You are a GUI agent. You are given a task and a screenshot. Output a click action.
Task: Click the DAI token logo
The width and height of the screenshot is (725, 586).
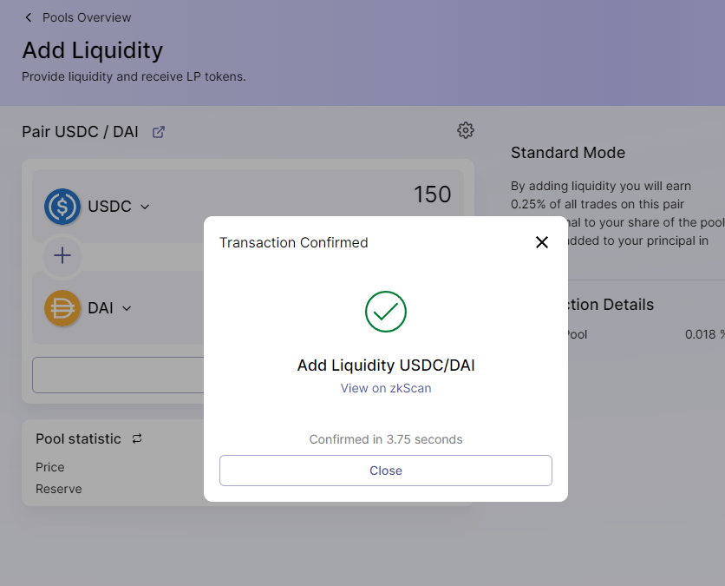click(62, 308)
